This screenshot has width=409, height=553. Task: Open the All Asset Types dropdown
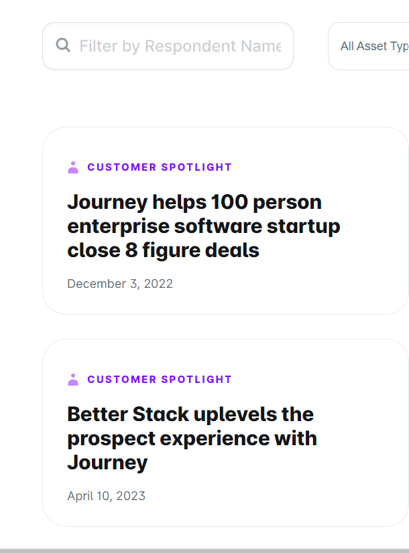pyautogui.click(x=373, y=46)
